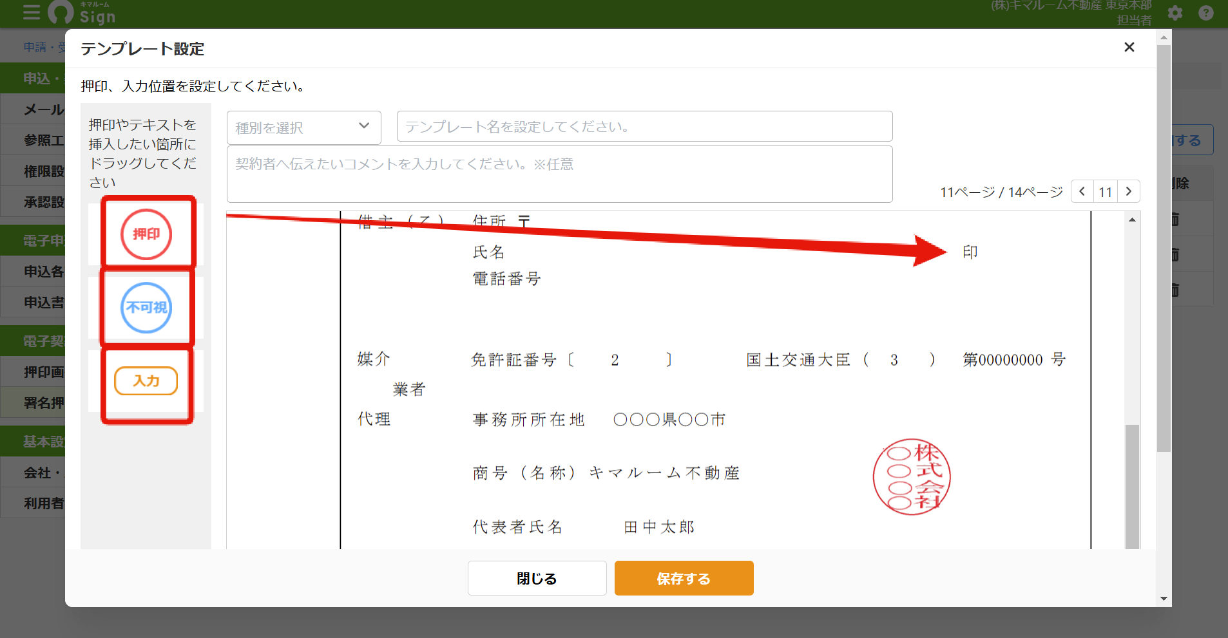This screenshot has width=1228, height=638.
Task: Click the 事務所所在地 text in document
Action: (528, 420)
